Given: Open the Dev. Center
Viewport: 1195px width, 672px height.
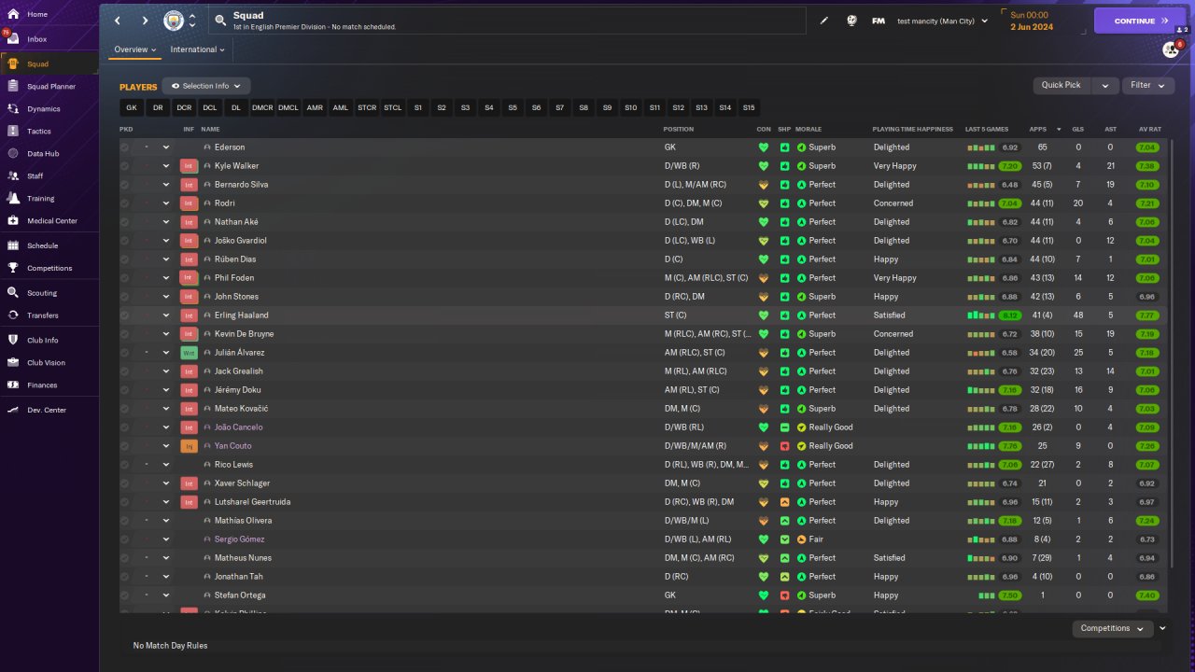Looking at the screenshot, I should point(47,410).
